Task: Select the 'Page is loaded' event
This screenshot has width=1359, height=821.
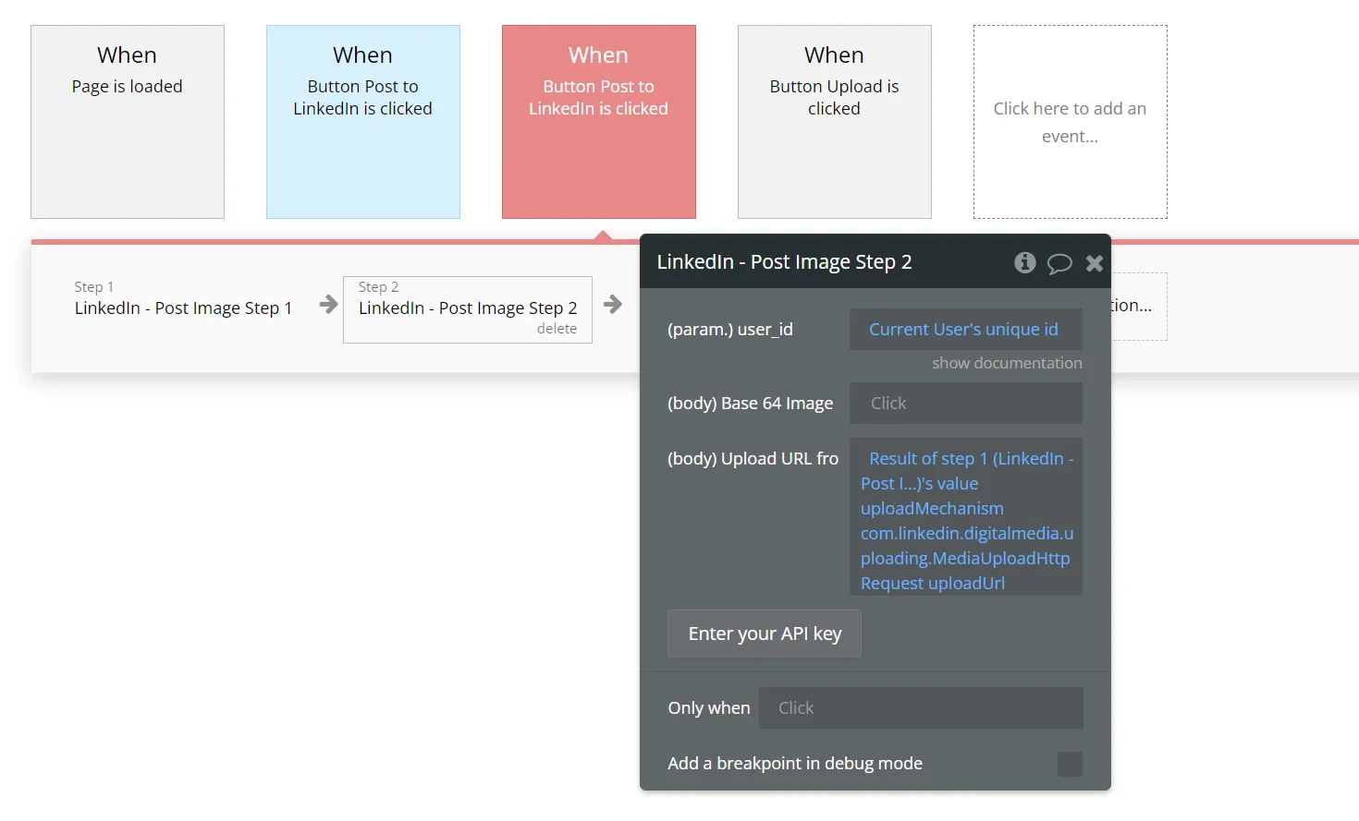Action: pos(128,122)
